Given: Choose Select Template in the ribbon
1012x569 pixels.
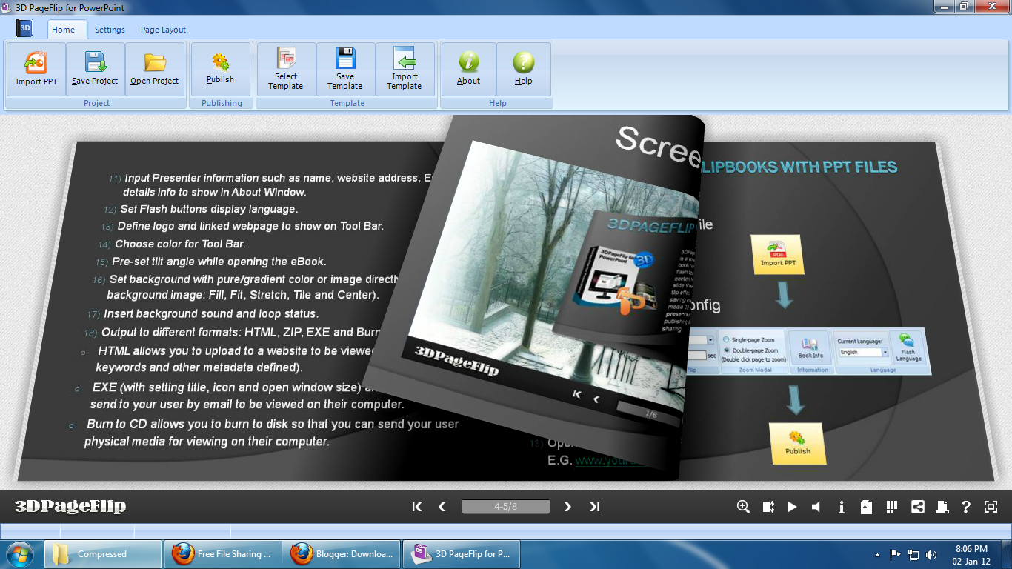Looking at the screenshot, I should click(x=286, y=69).
